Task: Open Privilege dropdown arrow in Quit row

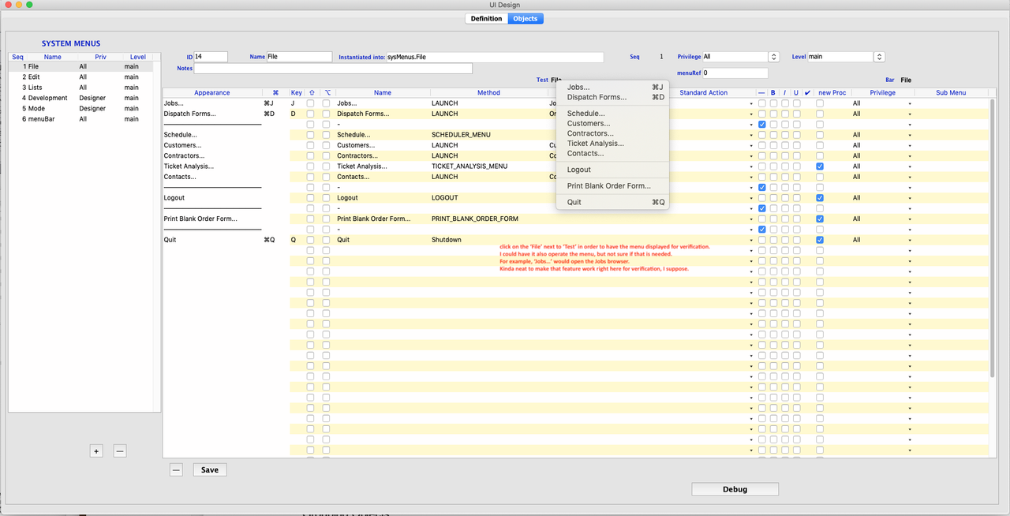Action: pos(909,241)
